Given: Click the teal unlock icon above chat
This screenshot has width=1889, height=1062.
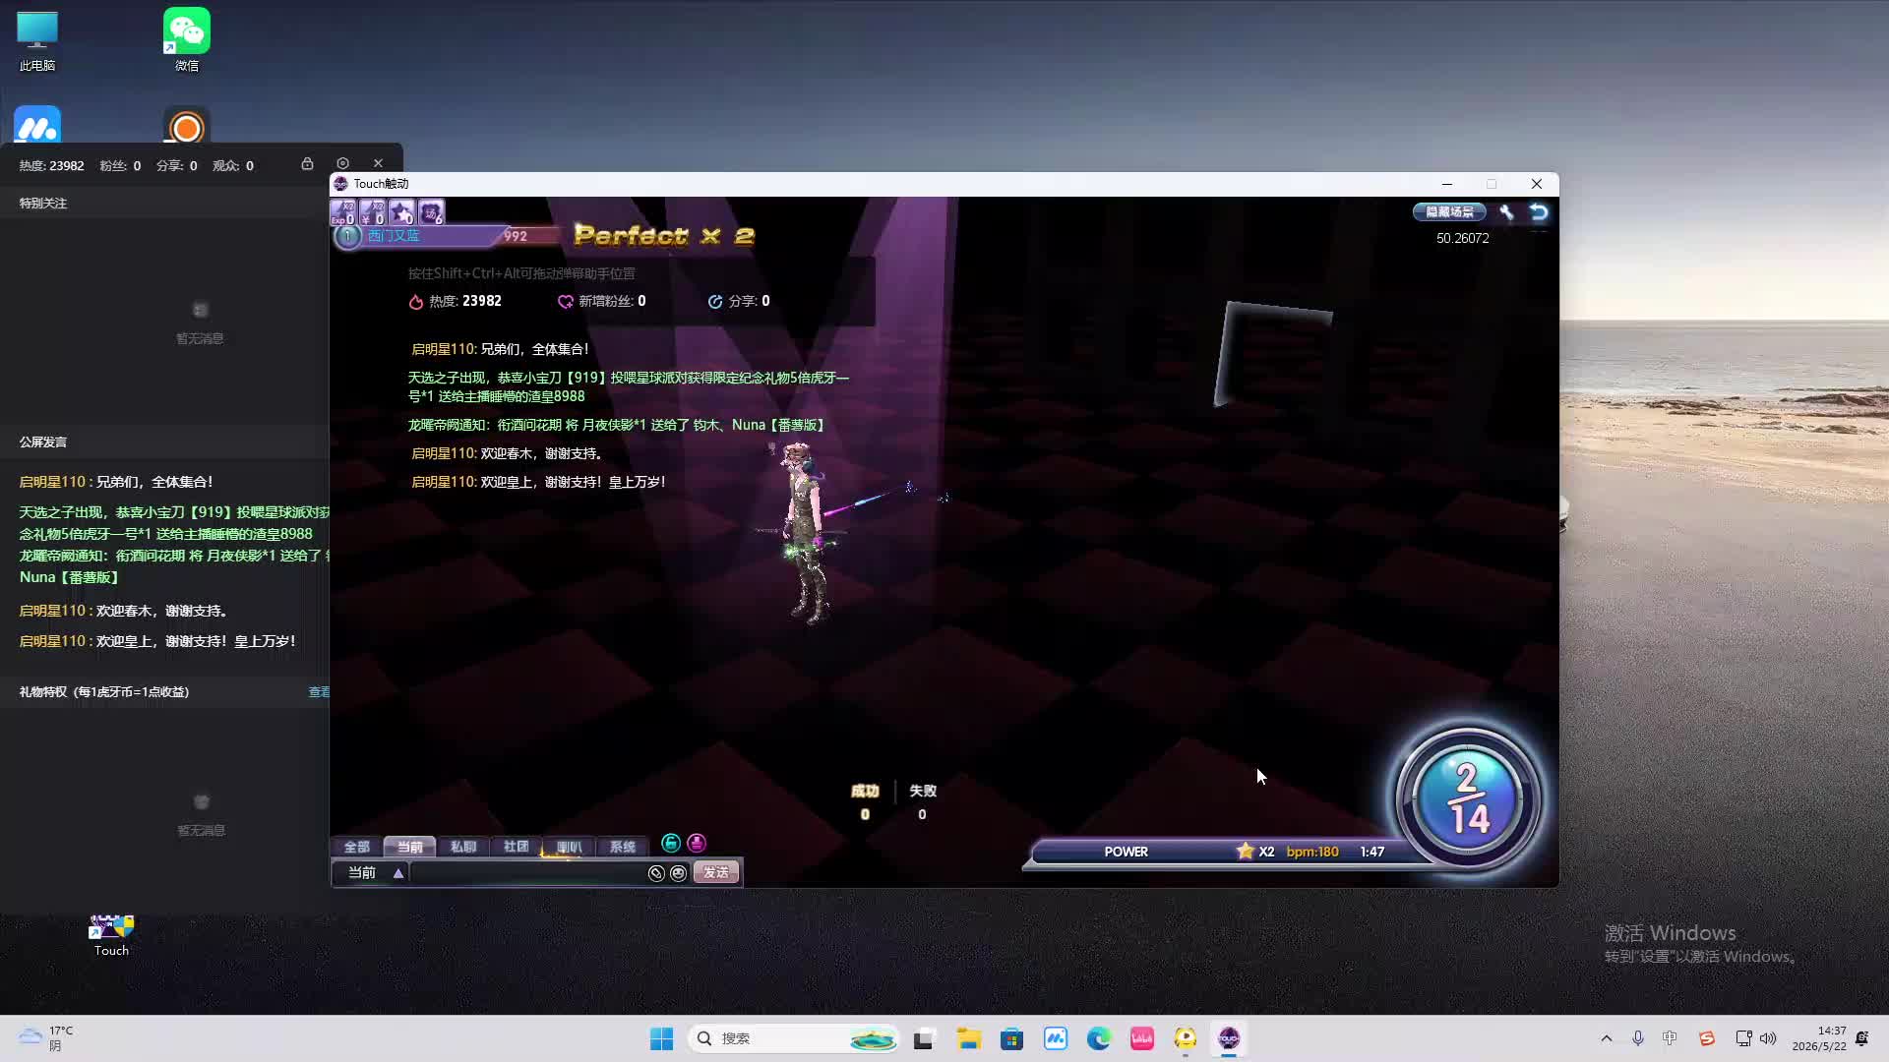Looking at the screenshot, I should (671, 843).
